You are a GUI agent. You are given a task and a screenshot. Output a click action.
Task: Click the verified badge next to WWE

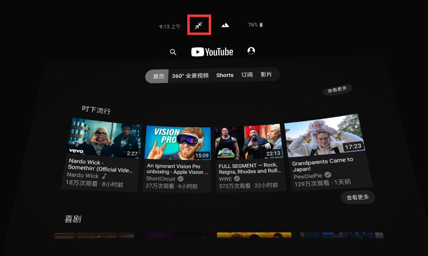pos(237,178)
